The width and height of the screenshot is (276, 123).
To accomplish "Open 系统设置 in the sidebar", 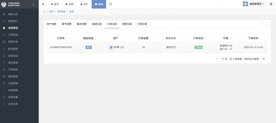I will (x=19, y=97).
